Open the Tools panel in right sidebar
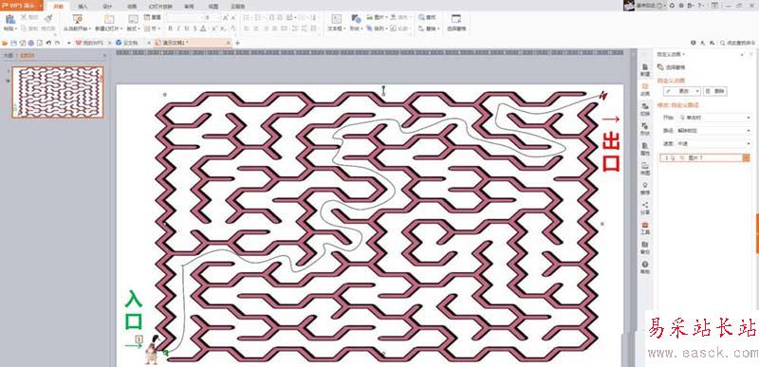Screen dimensions: 759x367 tap(645, 229)
